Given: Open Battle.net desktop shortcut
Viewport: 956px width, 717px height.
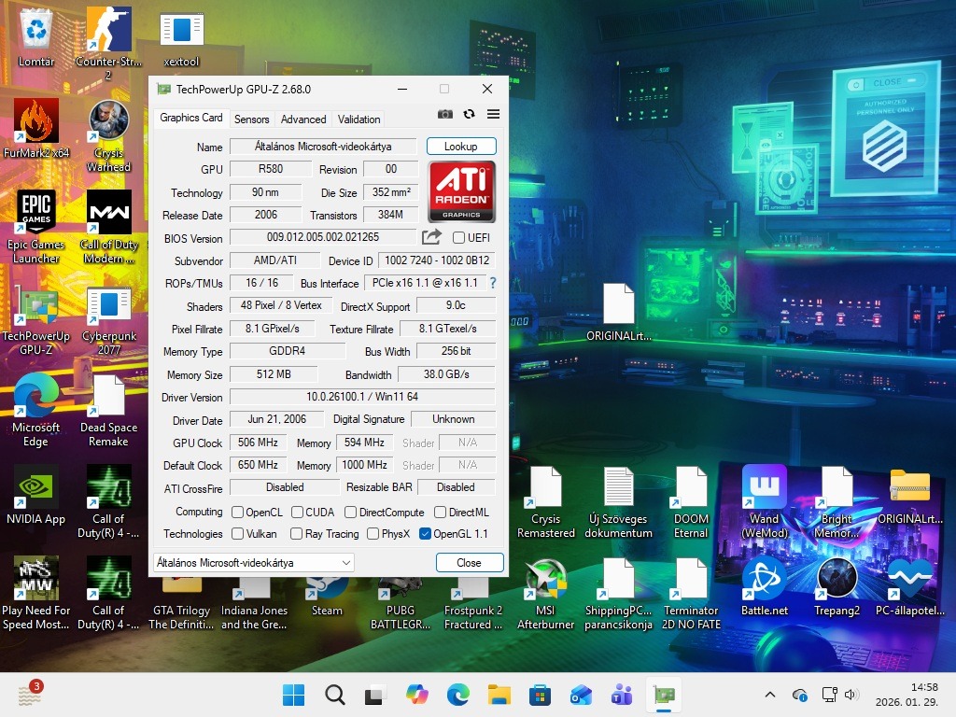Looking at the screenshot, I should click(x=764, y=586).
